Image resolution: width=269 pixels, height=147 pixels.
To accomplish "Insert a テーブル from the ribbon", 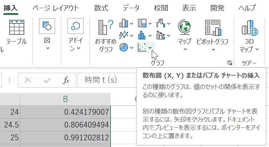I will click(x=17, y=32).
